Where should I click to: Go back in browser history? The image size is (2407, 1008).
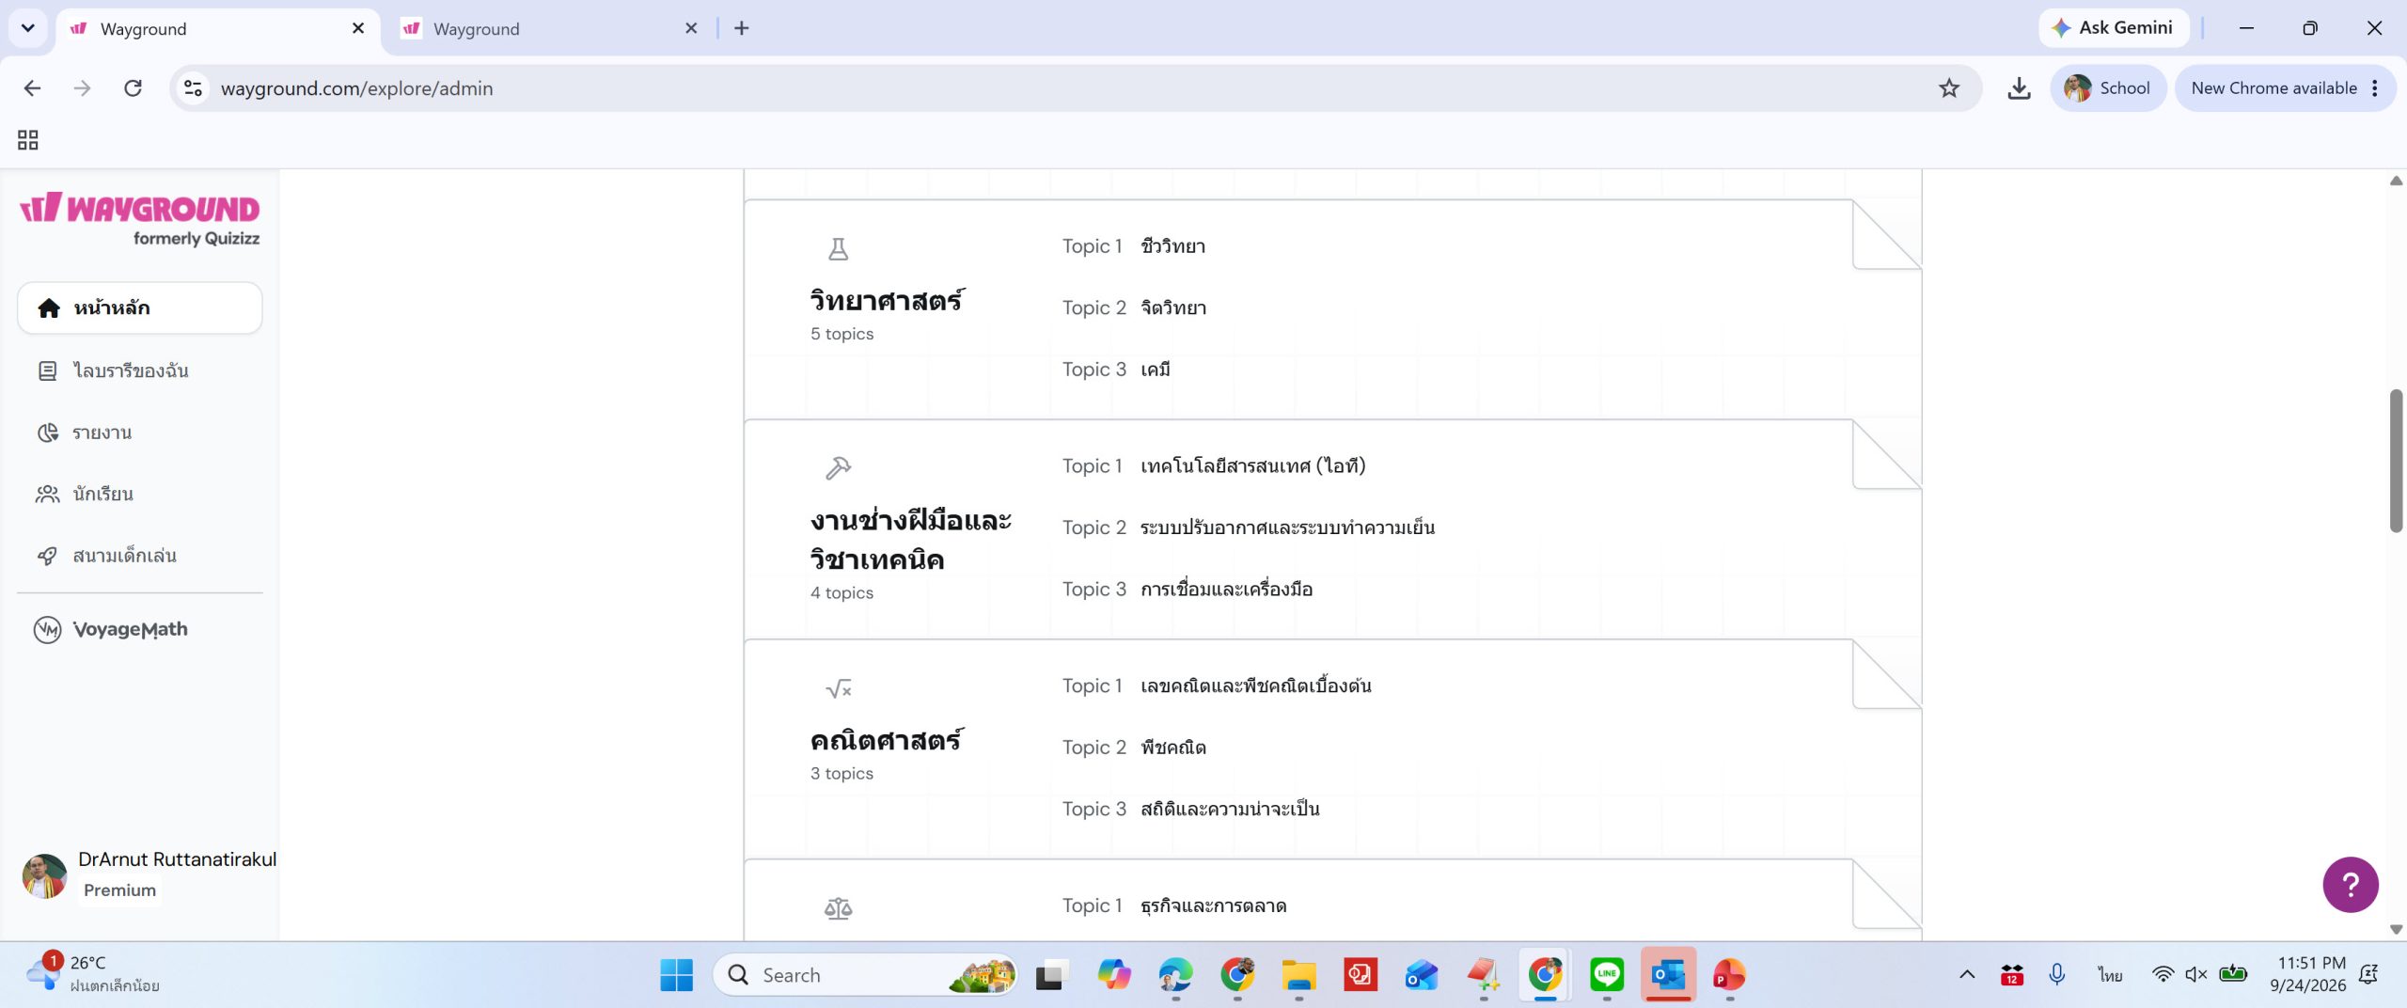click(x=32, y=88)
